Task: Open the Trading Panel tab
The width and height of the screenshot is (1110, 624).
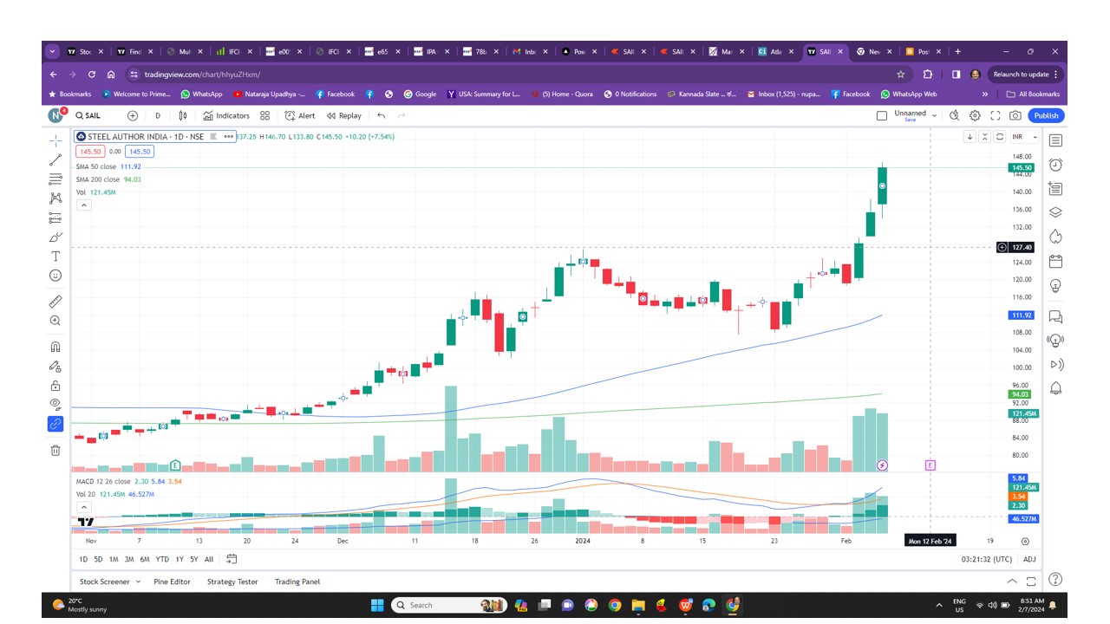Action: [x=297, y=582]
